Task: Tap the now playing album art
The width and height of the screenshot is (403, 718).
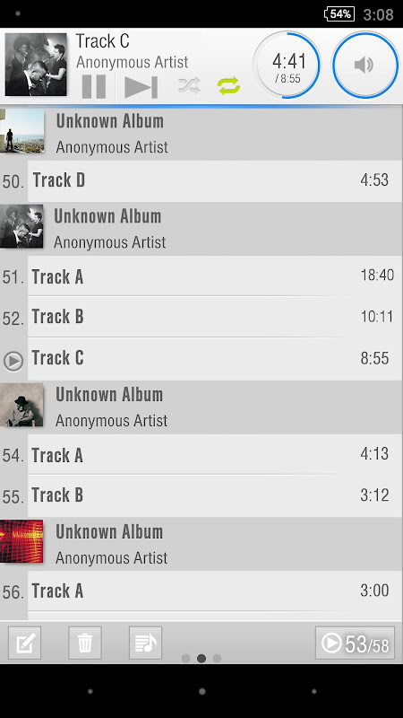Action: (36, 65)
